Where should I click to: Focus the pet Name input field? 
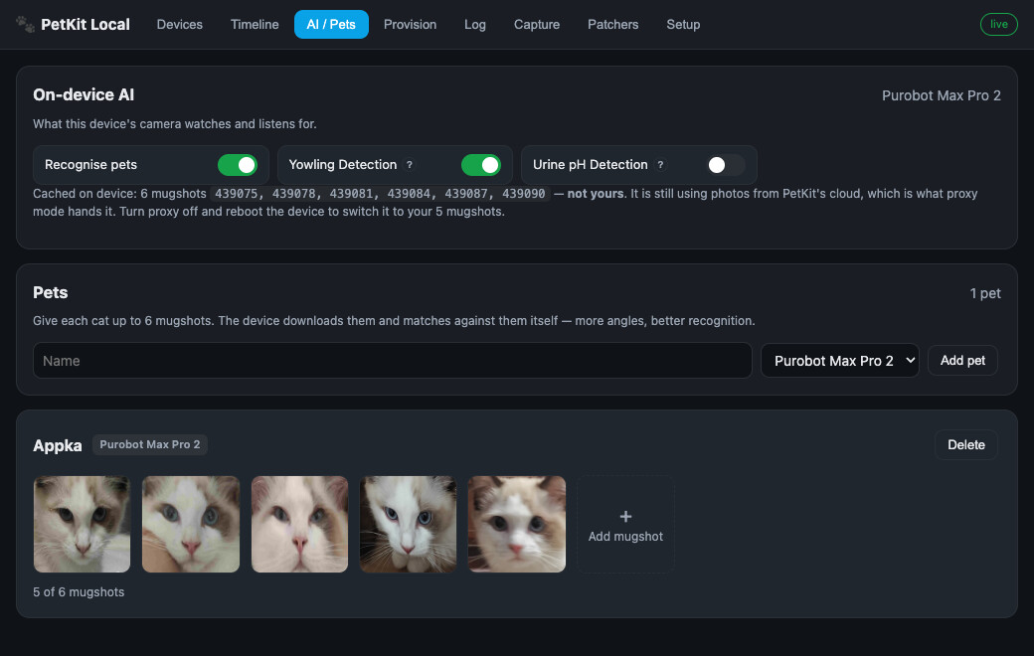pos(393,361)
